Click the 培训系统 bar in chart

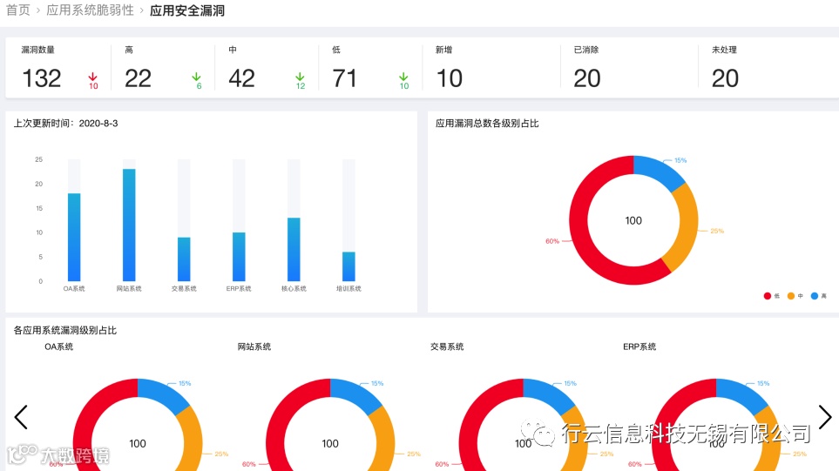[x=348, y=266]
